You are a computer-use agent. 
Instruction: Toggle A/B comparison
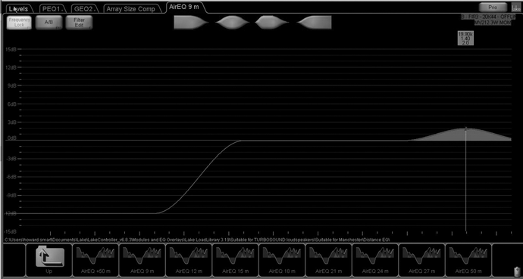pyautogui.click(x=49, y=22)
